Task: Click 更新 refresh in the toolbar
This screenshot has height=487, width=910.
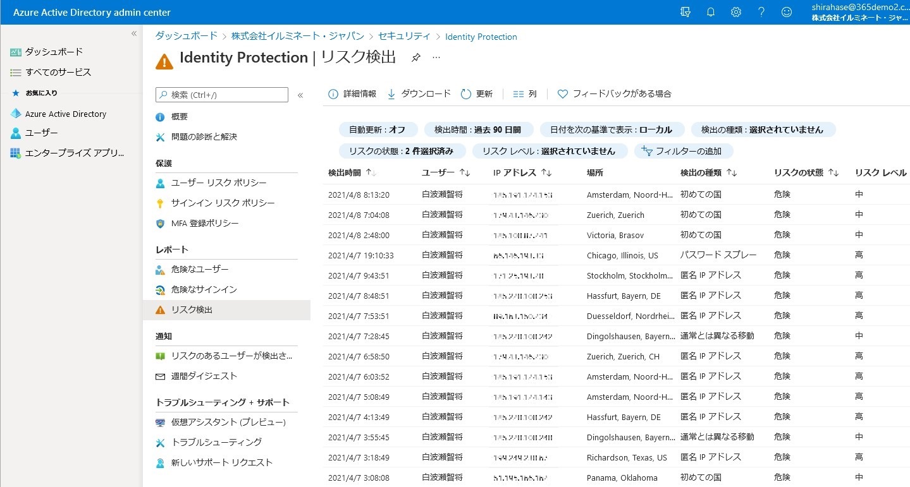Action: click(477, 93)
